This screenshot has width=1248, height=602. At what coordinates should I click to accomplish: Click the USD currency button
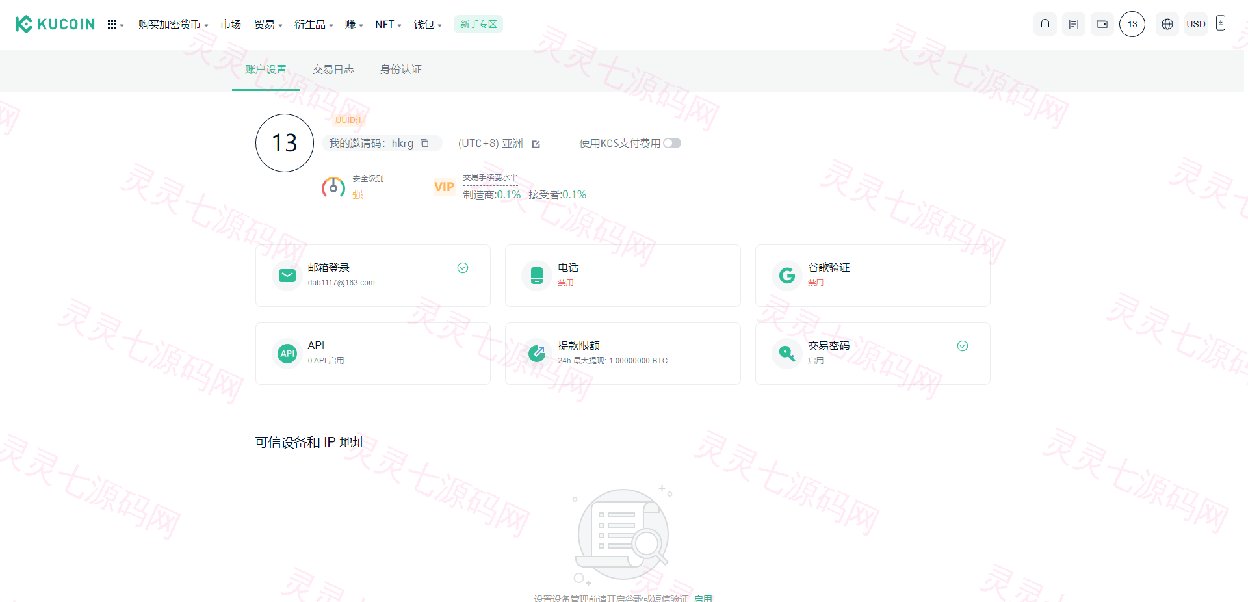click(x=1196, y=24)
